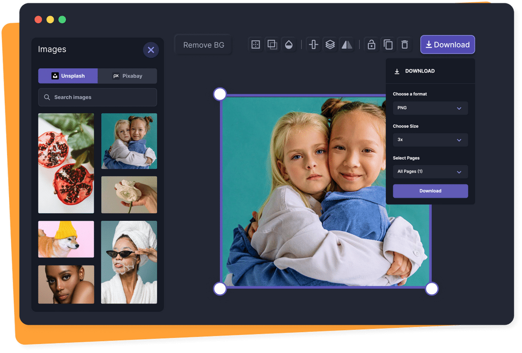Image resolution: width=522 pixels, height=353 pixels.
Task: Click the overlap/arrange toolbar icon
Action: (272, 44)
